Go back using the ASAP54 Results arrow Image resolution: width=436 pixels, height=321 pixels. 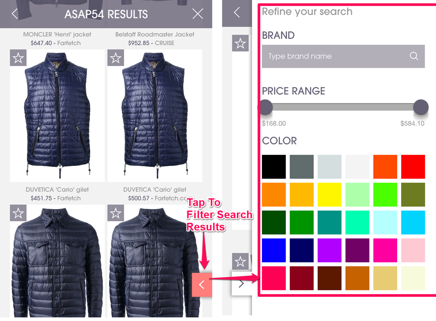(x=15, y=14)
